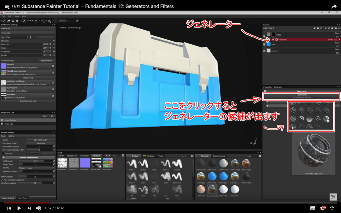Screen dimensions: 341x213
Task: Click Select thickness map button
Action: click(x=28, y=101)
